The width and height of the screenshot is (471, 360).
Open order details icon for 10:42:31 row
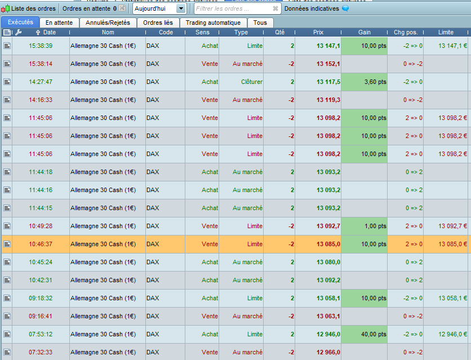[x=7, y=280]
